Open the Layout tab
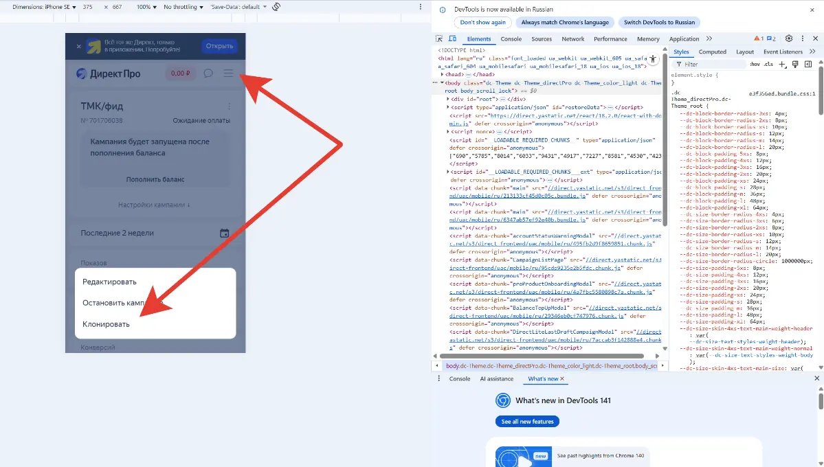 click(x=745, y=52)
